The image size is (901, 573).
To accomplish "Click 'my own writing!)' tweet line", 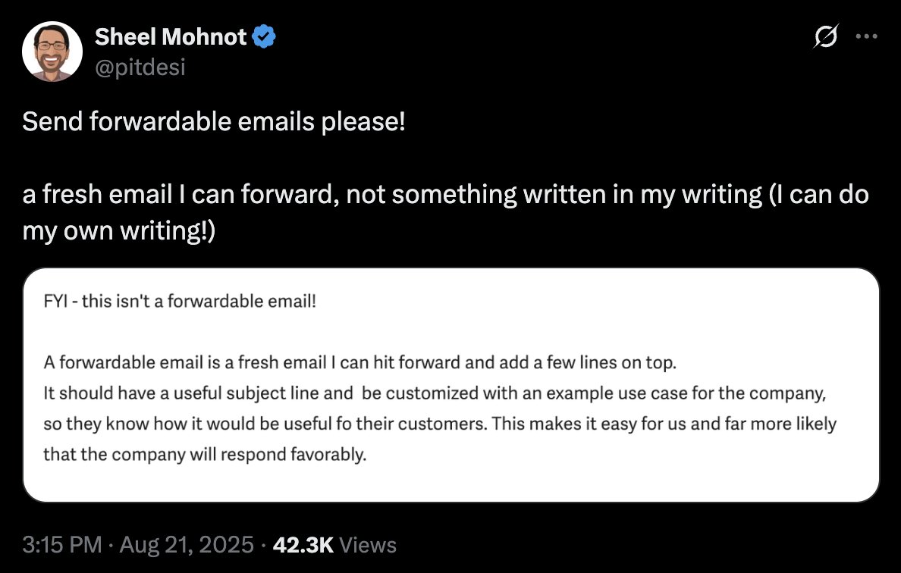I will [x=119, y=230].
